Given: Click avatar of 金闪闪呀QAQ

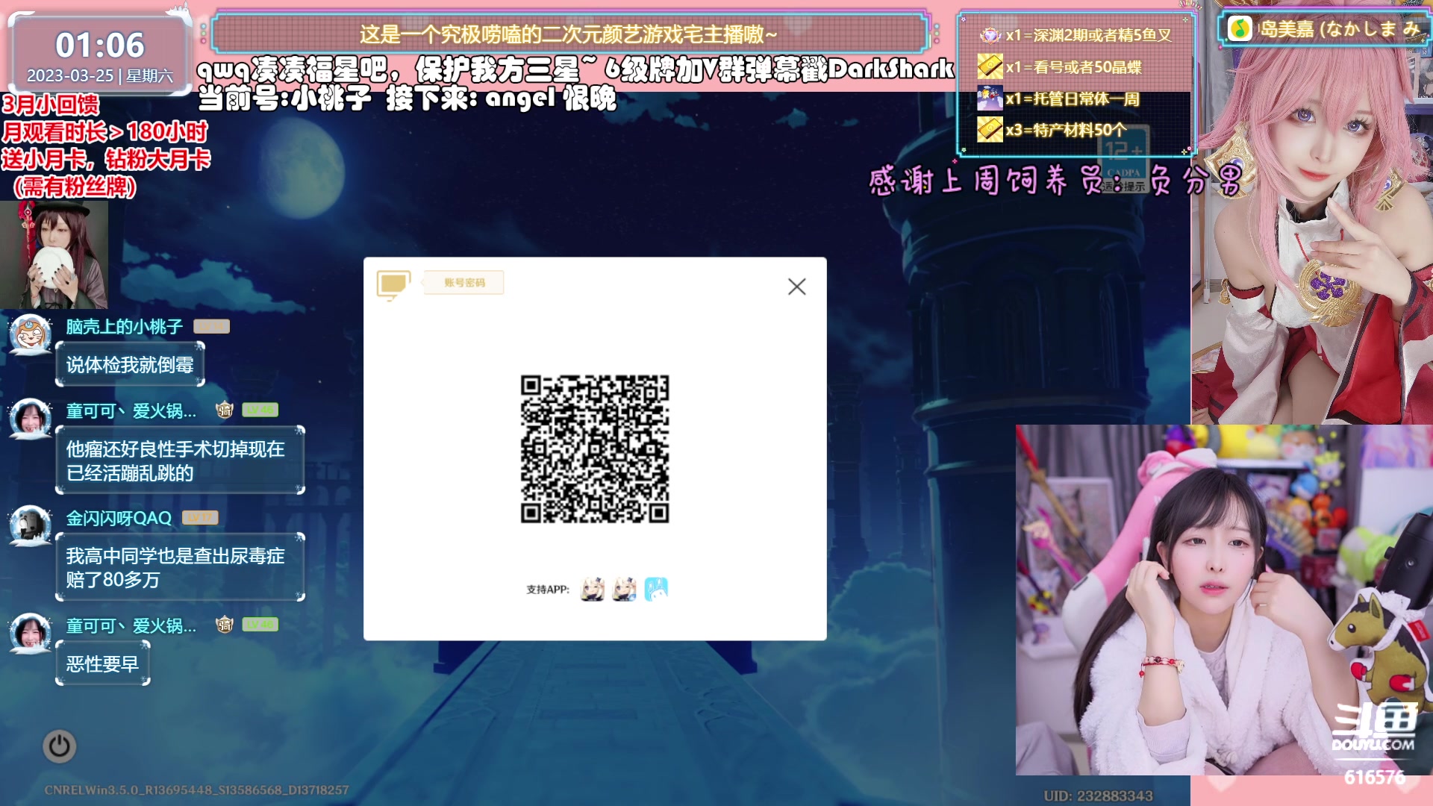Looking at the screenshot, I should tap(30, 527).
